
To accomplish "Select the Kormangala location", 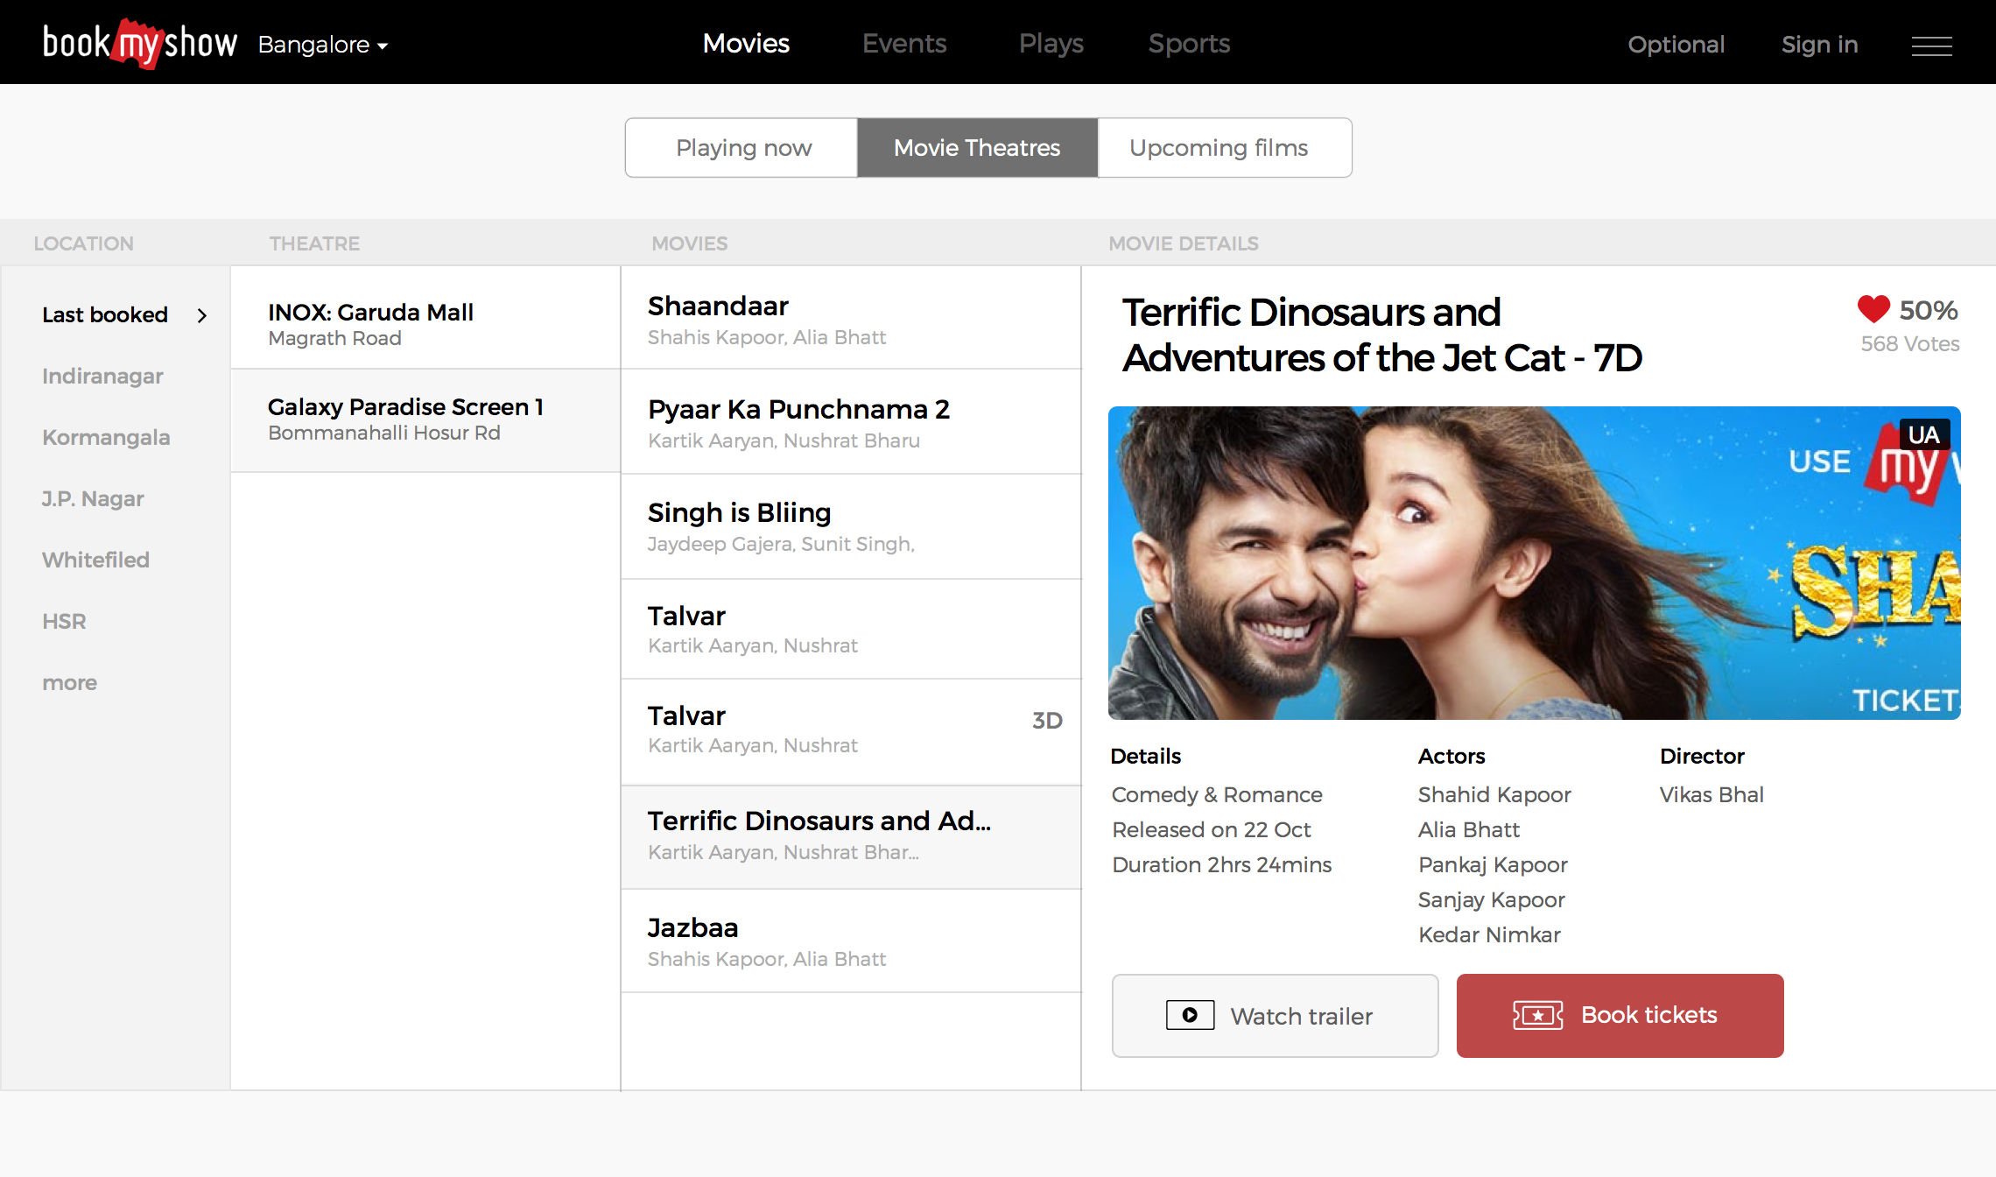I will [106, 437].
